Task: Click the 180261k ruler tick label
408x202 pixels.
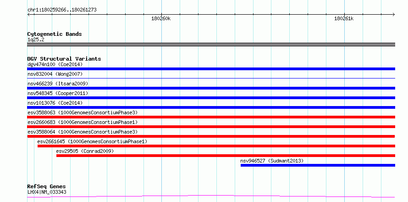Action: [344, 19]
